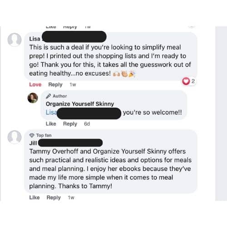Show the reaction count of 2

click(x=193, y=81)
